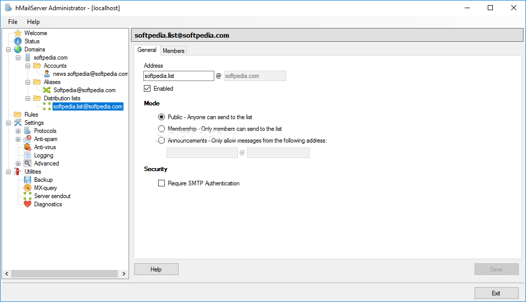Click the Help button

pos(156,269)
